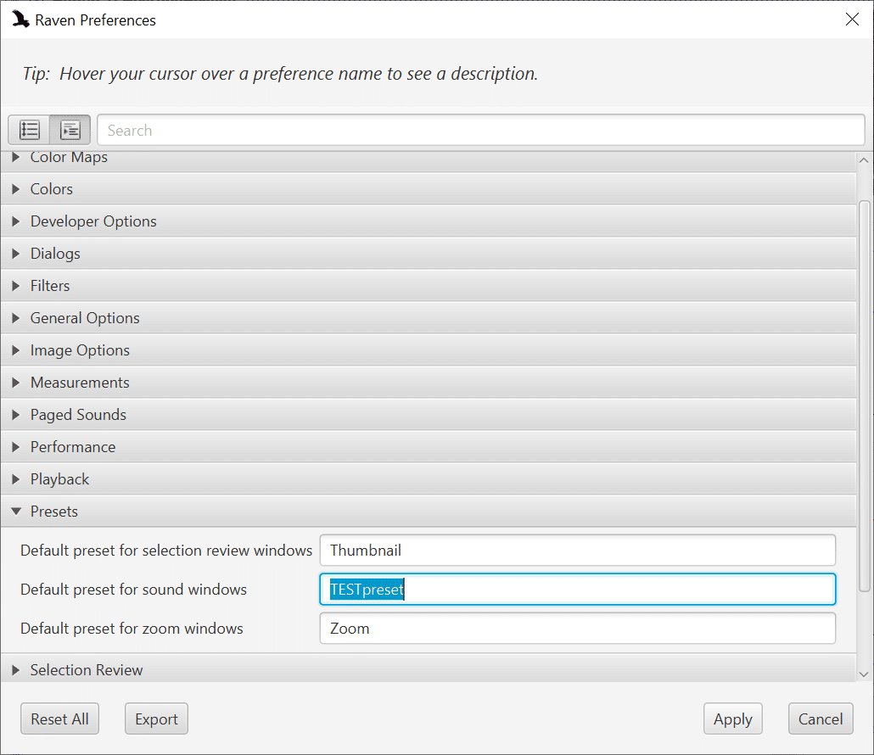
Task: Click the sound windows preset field
Action: point(578,589)
